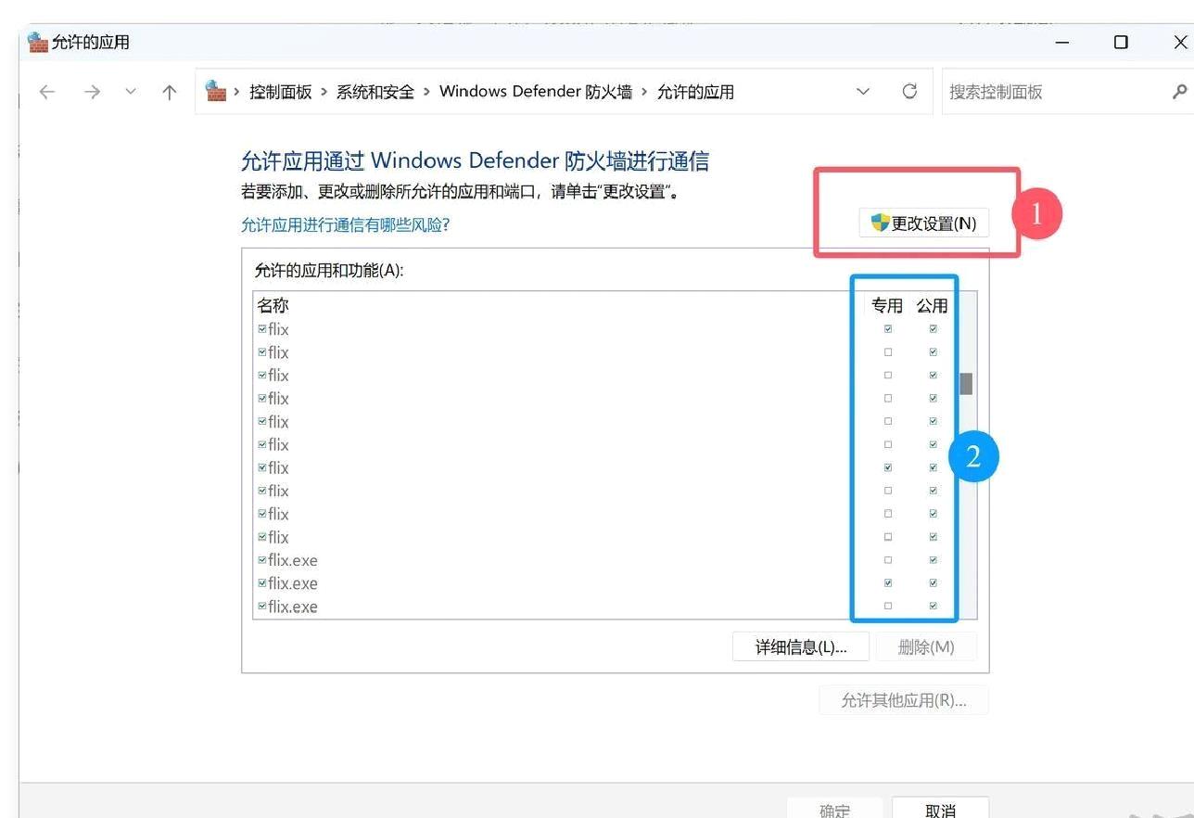Go up one level with the Up arrow

click(x=169, y=92)
